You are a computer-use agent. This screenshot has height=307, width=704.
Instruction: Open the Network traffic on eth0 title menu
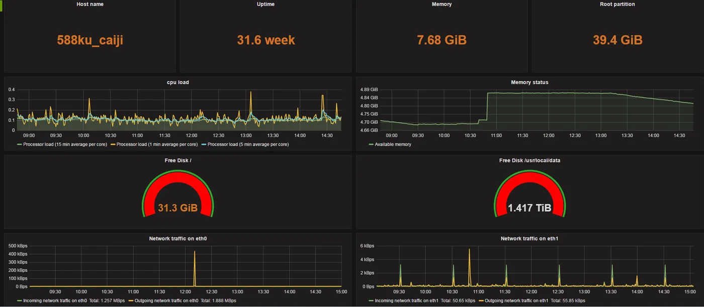click(x=178, y=238)
